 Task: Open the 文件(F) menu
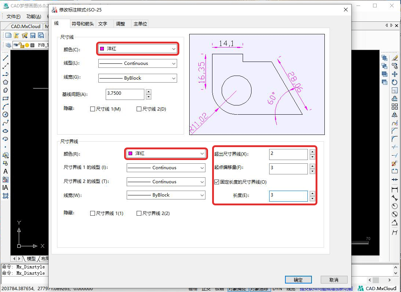click(x=13, y=17)
